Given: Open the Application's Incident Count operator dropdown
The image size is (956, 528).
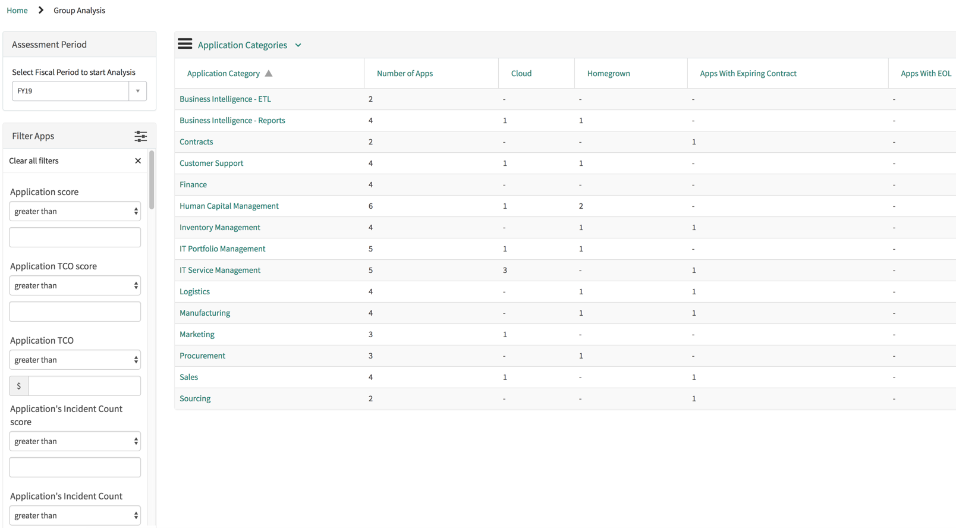Looking at the screenshot, I should click(75, 516).
